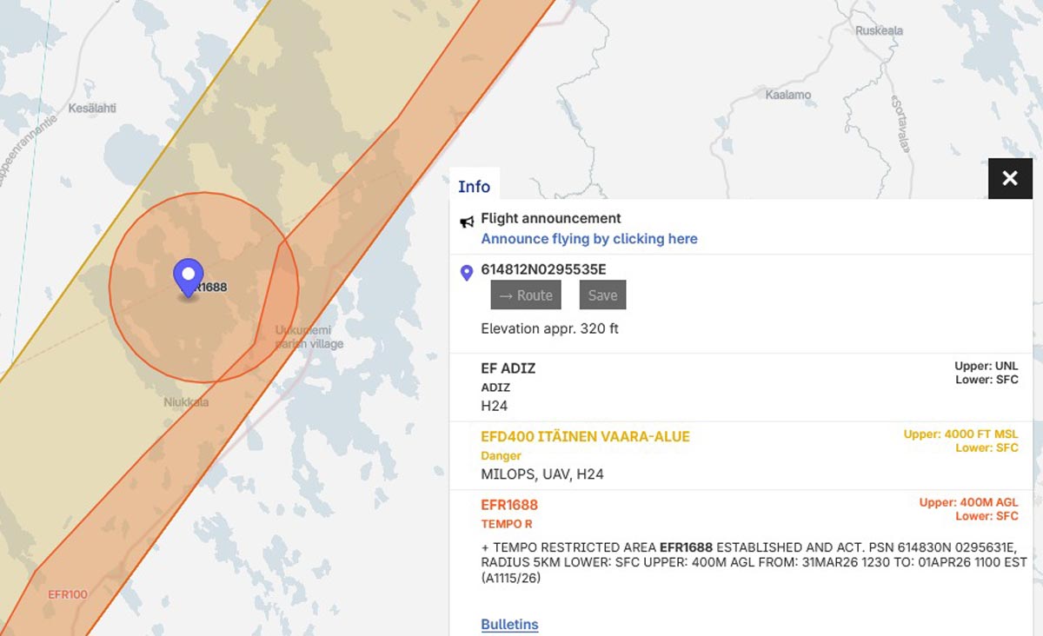Viewport: 1043px width, 636px height.
Task: Click 'Announce flying by clicking here' link
Action: tap(588, 239)
